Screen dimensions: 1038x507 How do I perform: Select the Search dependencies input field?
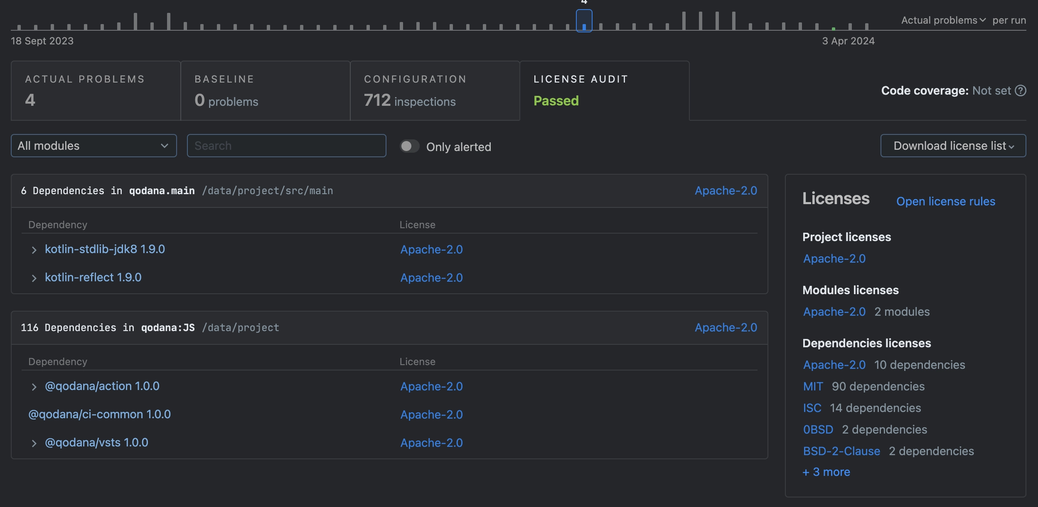[286, 145]
